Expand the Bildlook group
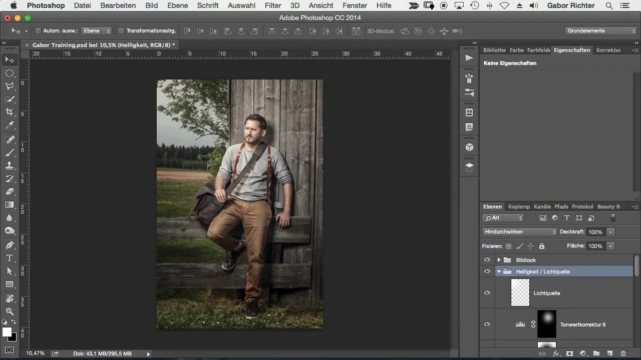This screenshot has height=360, width=641. tap(499, 260)
